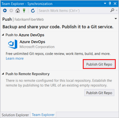Collapse the Push to Azure DevOps section
This screenshot has width=119, height=118.
pyautogui.click(x=3, y=35)
